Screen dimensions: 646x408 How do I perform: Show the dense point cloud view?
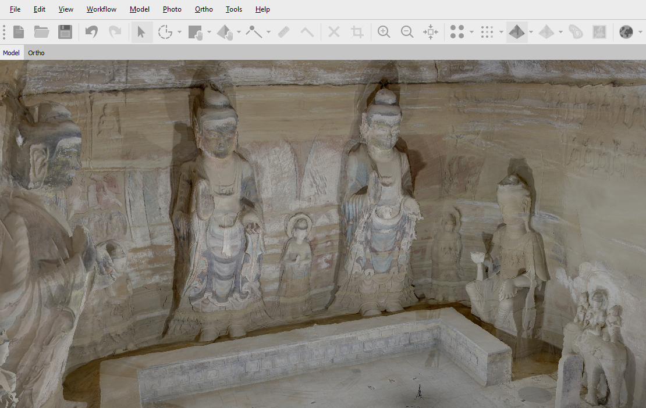(487, 31)
